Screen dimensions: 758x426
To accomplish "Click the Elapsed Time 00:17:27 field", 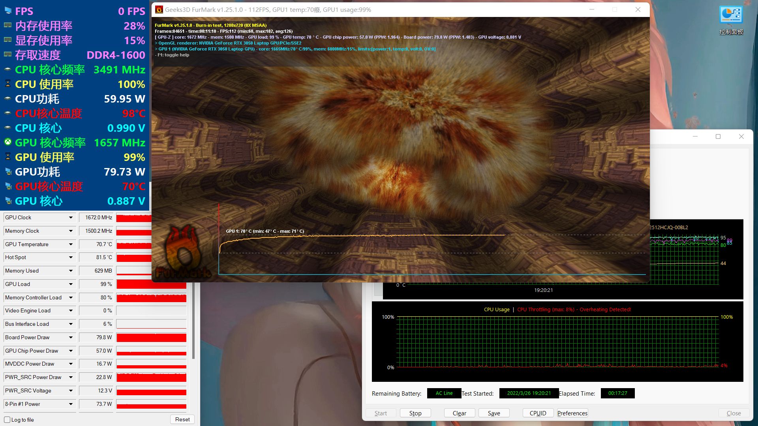I will (617, 393).
